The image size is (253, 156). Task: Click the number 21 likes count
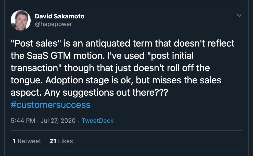53,141
